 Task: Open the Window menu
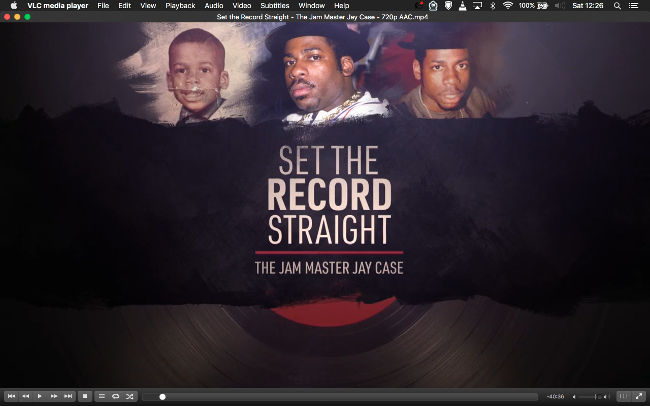[312, 6]
